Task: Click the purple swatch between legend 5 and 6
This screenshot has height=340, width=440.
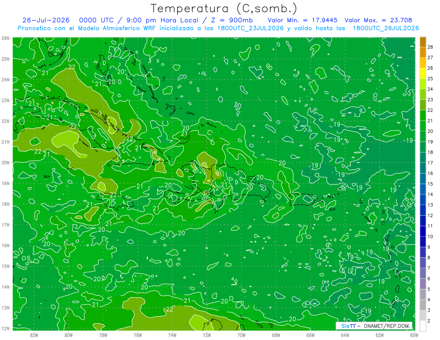Action: tap(423, 284)
